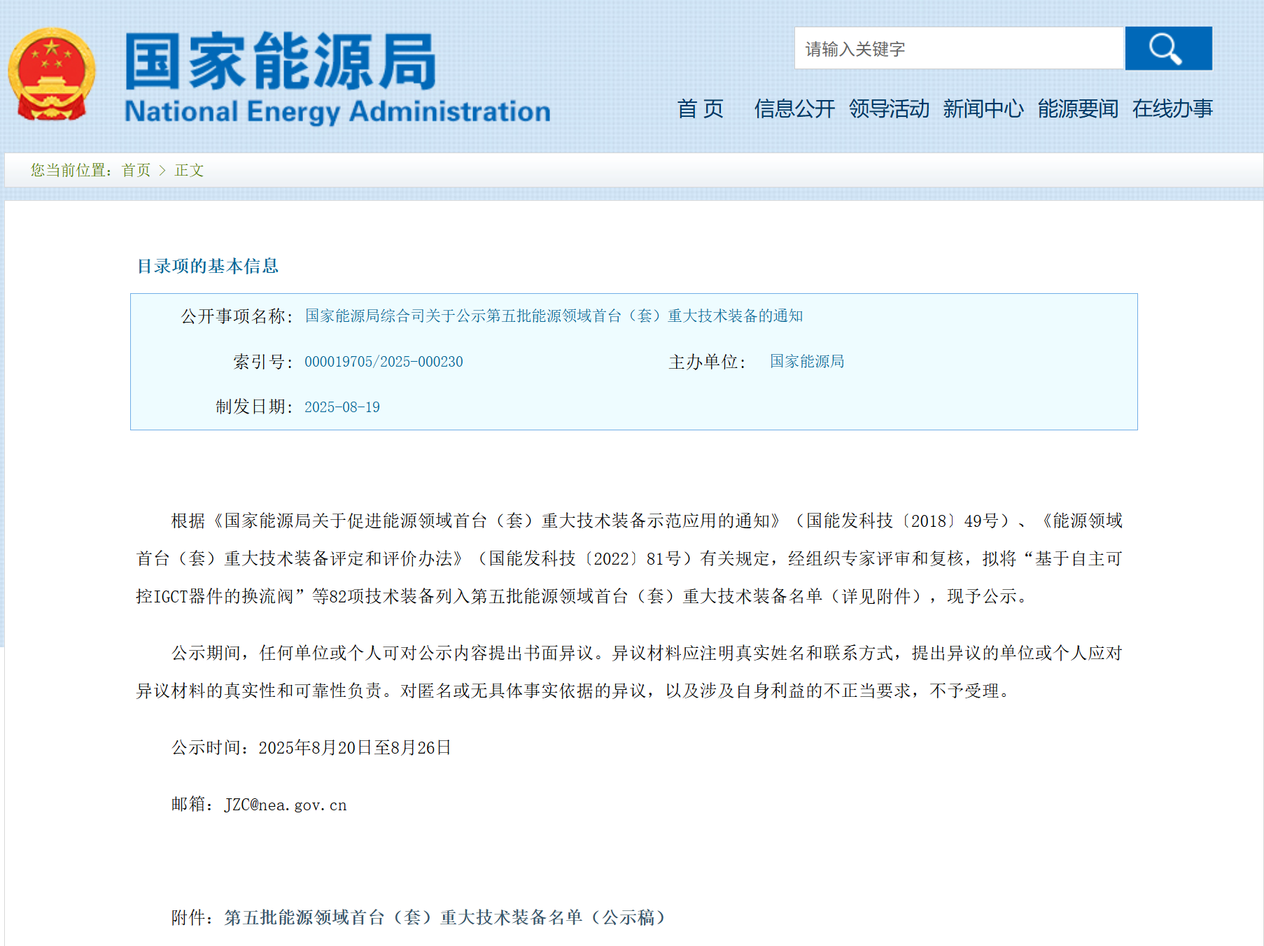The width and height of the screenshot is (1264, 946).
Task: Click the index number 000019705/2025-000230
Action: coord(384,362)
